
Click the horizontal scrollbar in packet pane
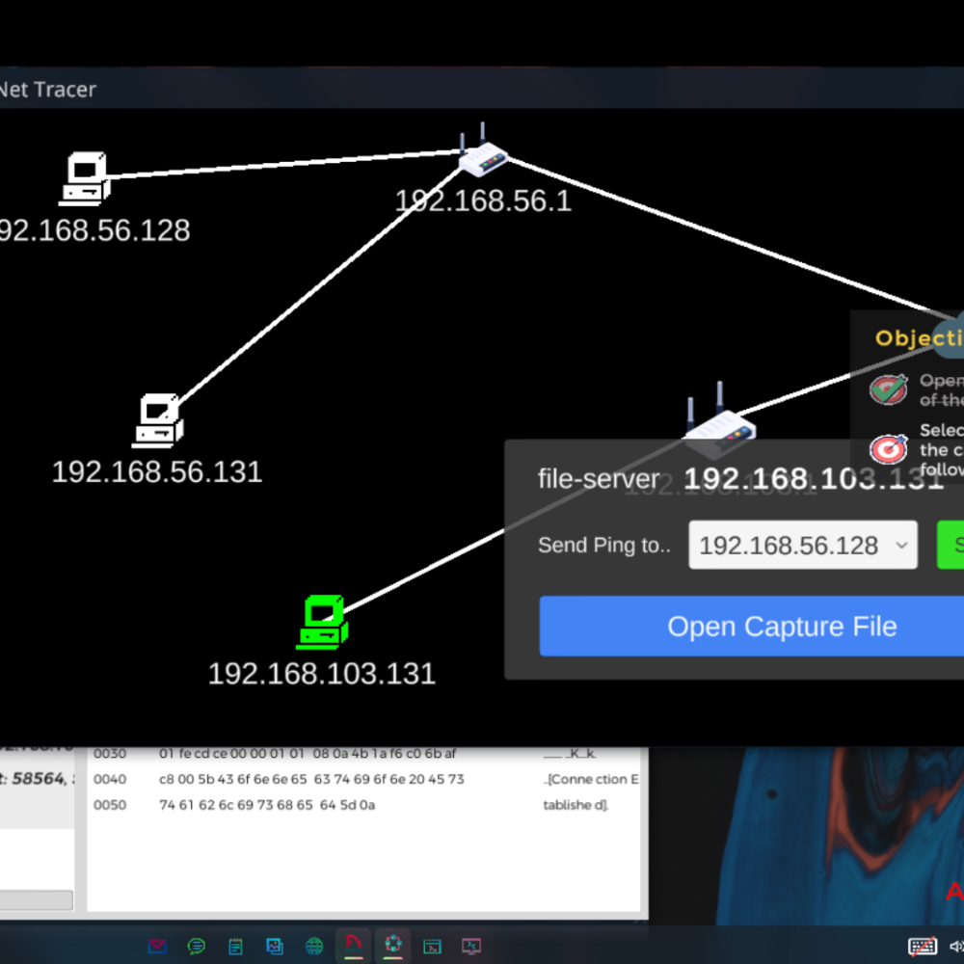(x=37, y=899)
